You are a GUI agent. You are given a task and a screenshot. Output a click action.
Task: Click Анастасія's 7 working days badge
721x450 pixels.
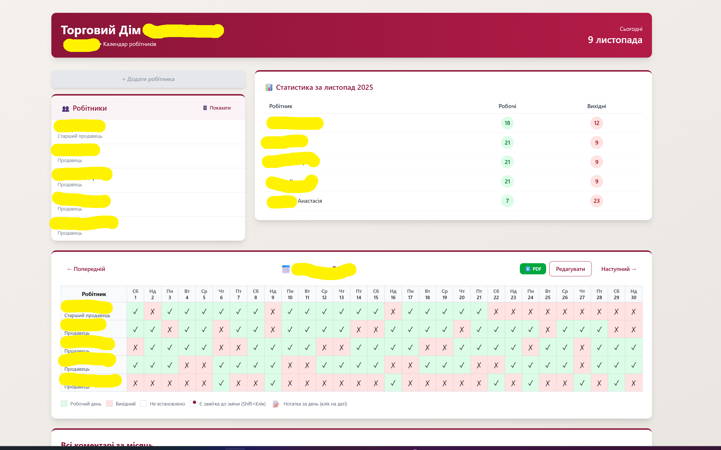click(x=507, y=201)
